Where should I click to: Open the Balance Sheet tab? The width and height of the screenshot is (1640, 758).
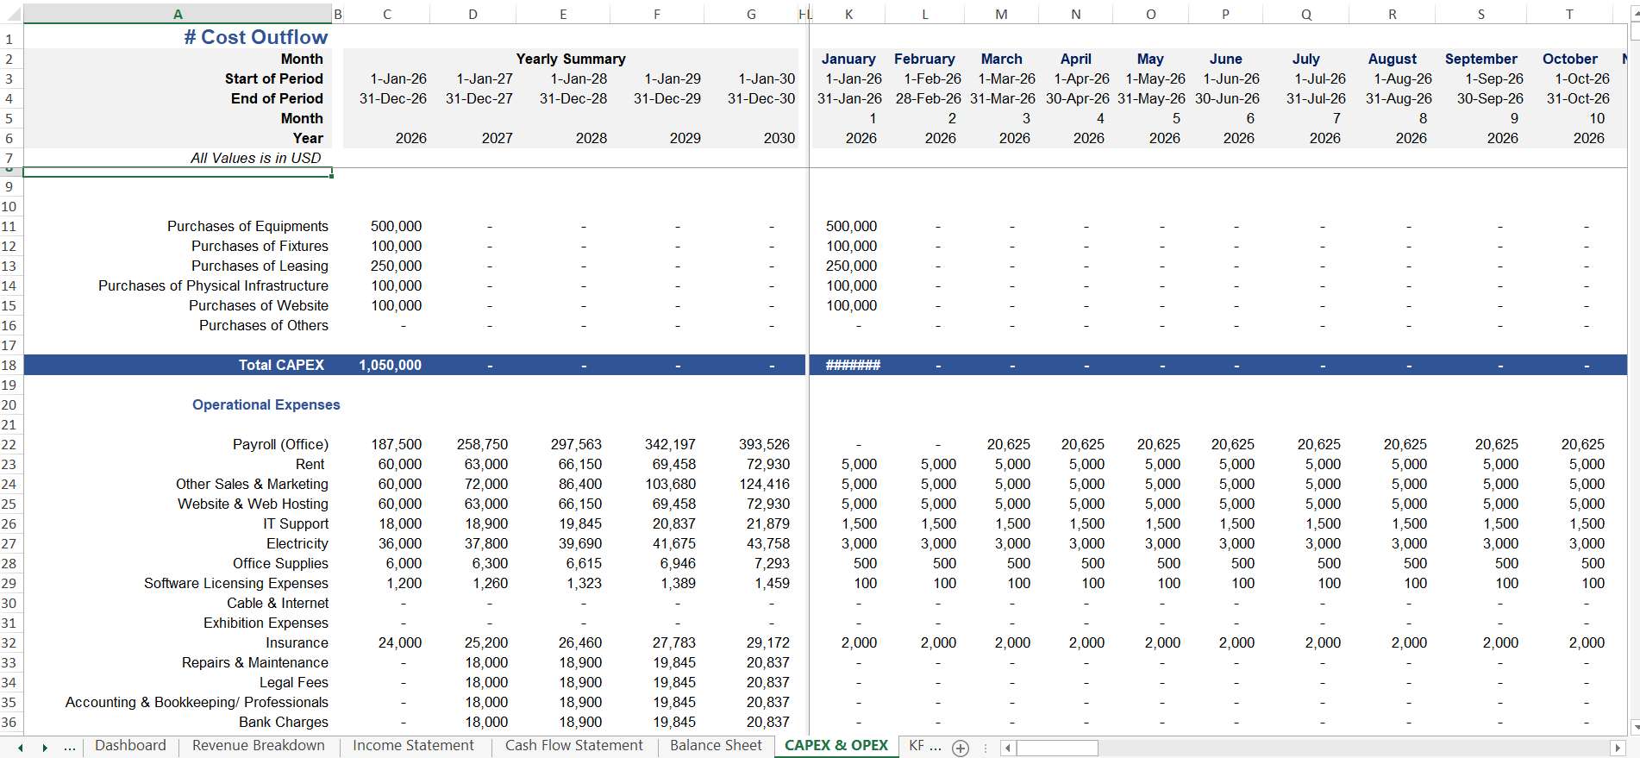pyautogui.click(x=716, y=746)
